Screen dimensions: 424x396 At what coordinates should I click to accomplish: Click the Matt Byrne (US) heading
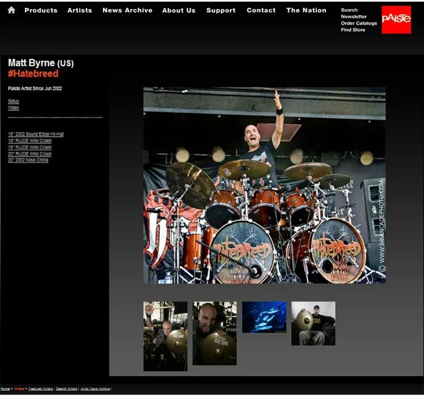41,63
